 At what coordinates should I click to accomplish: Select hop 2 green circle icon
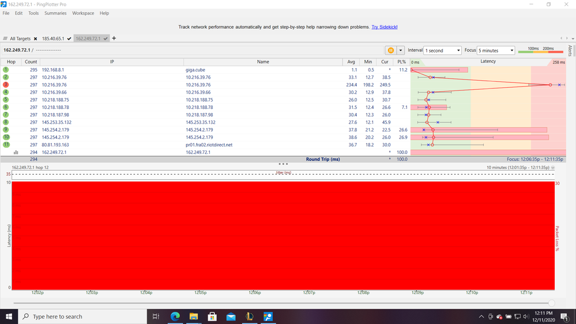click(6, 77)
